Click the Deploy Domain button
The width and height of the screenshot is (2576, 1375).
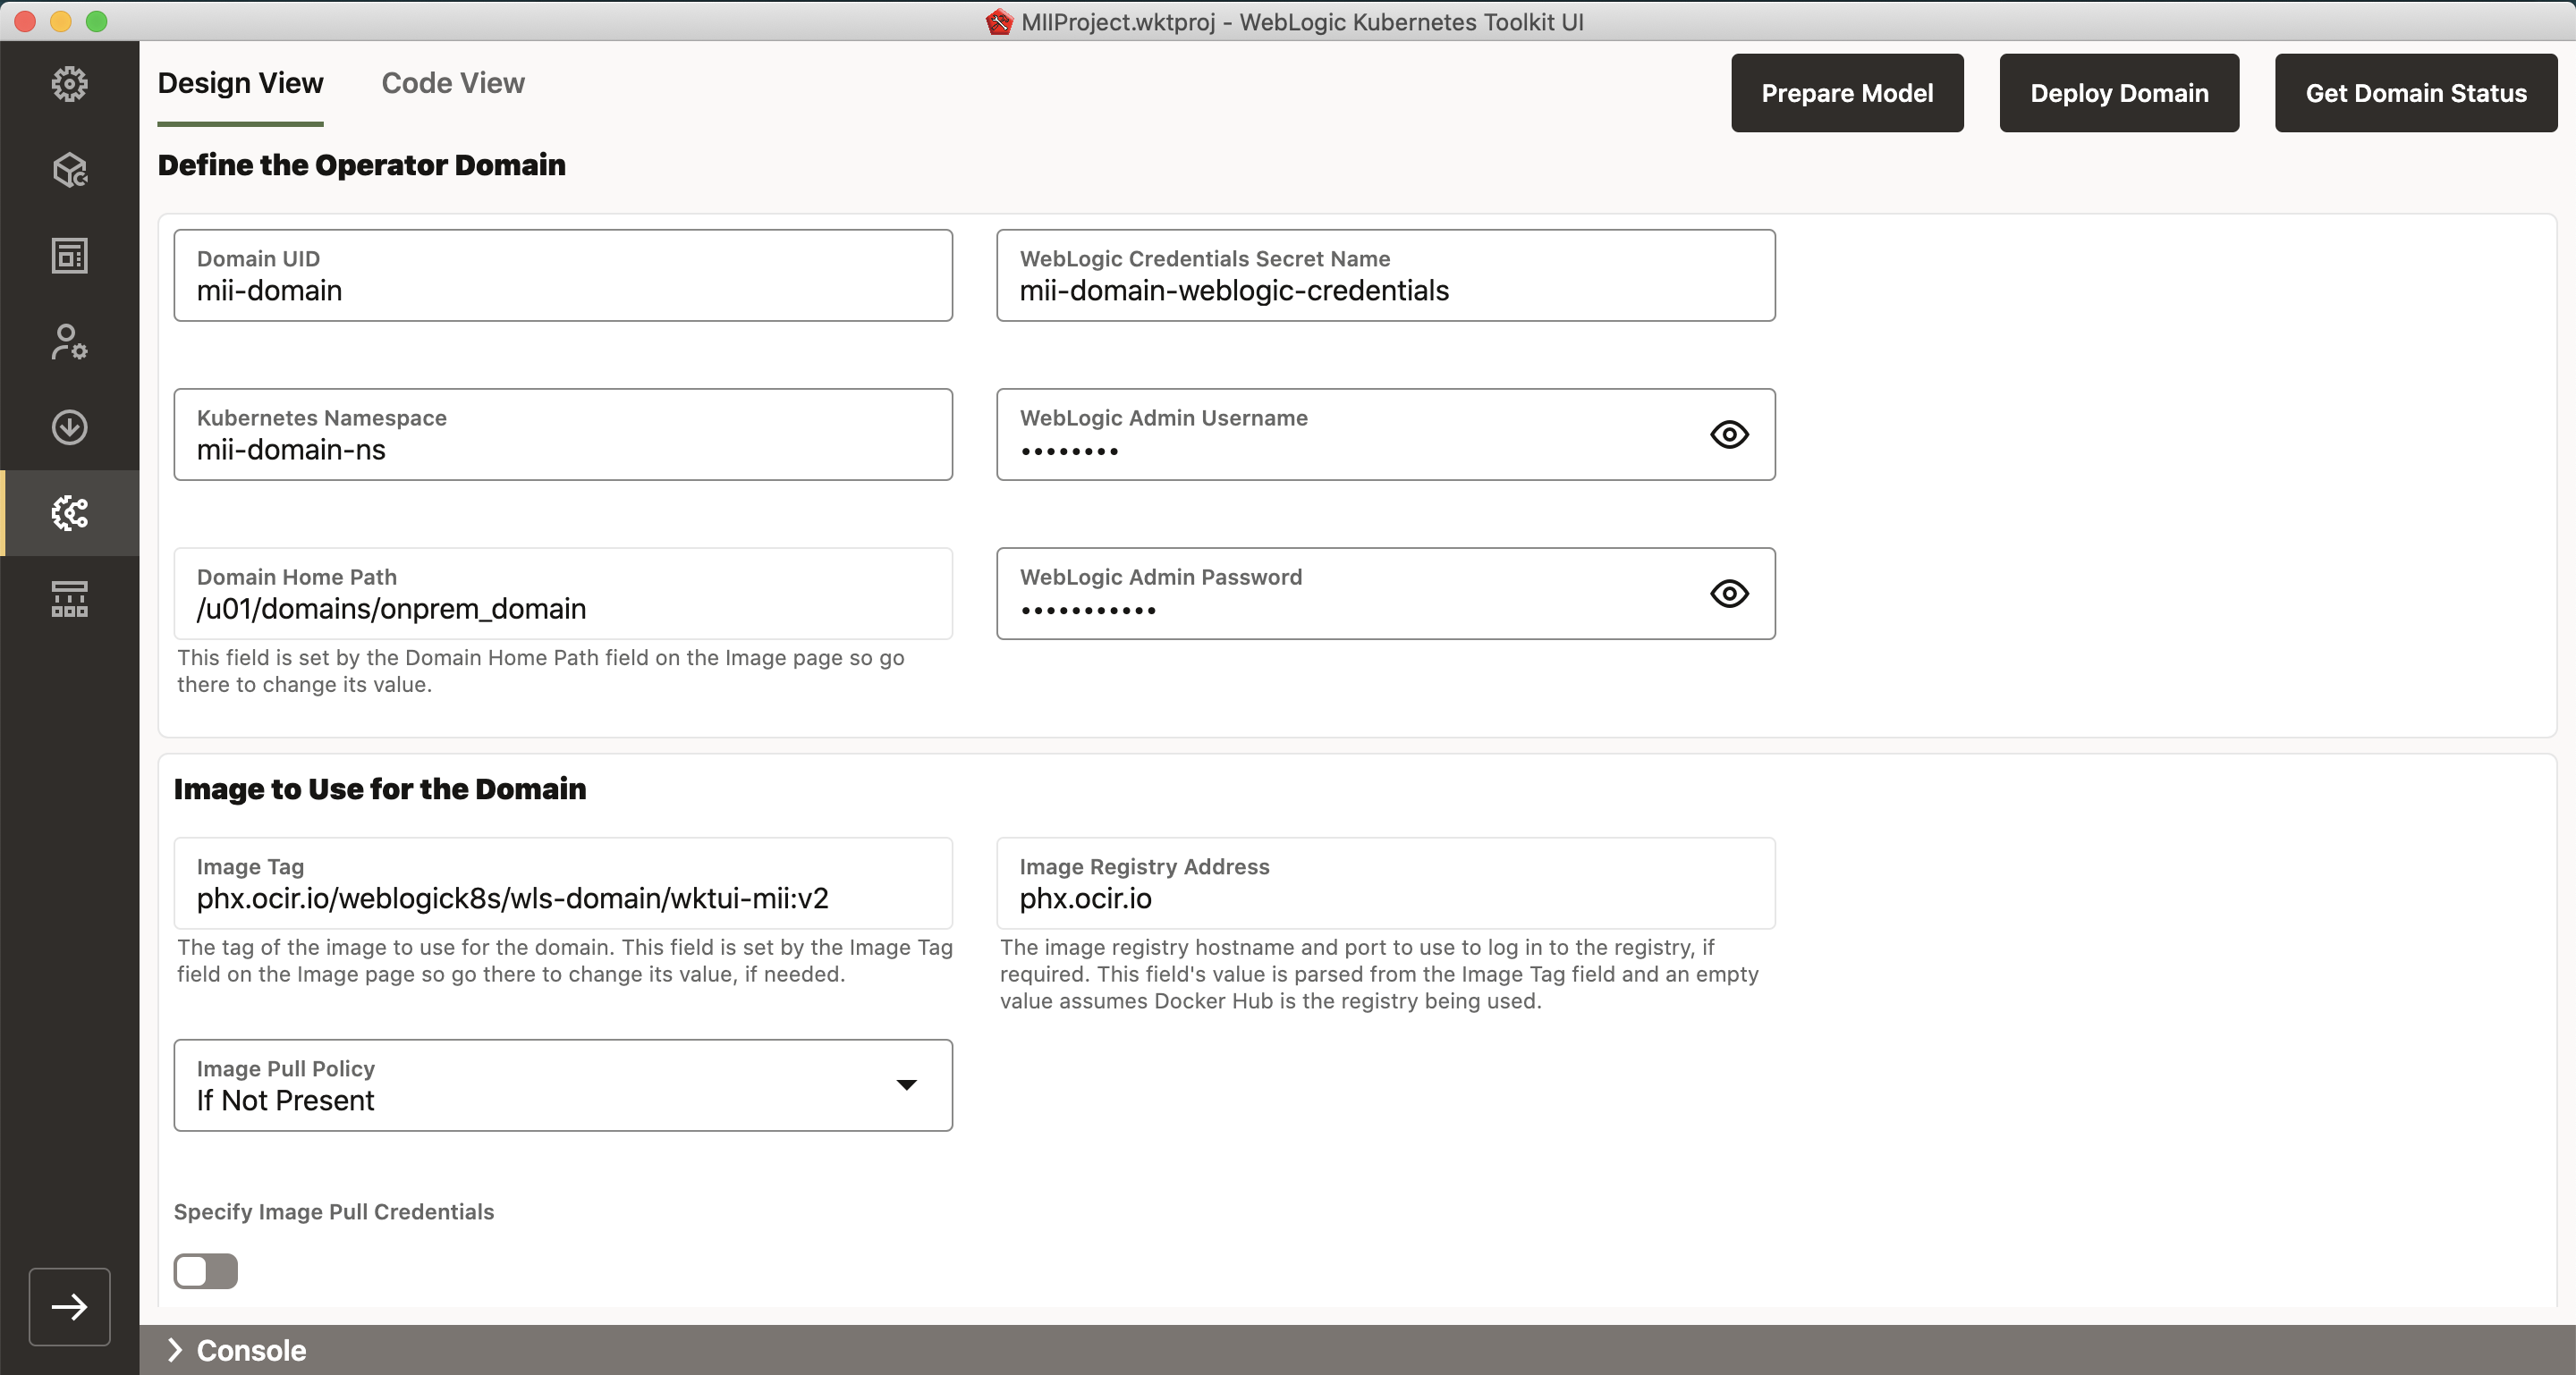pos(2118,93)
